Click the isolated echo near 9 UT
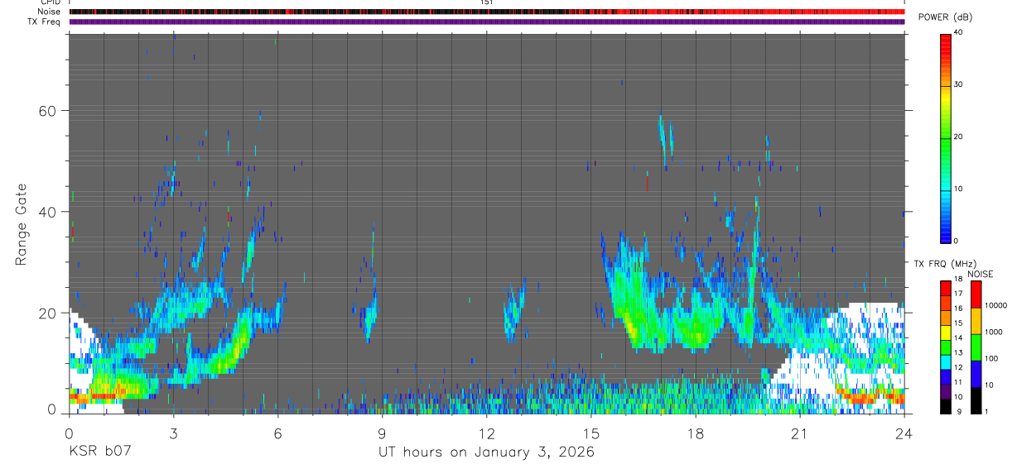Screen dimensions: 1017x469 click(x=370, y=316)
